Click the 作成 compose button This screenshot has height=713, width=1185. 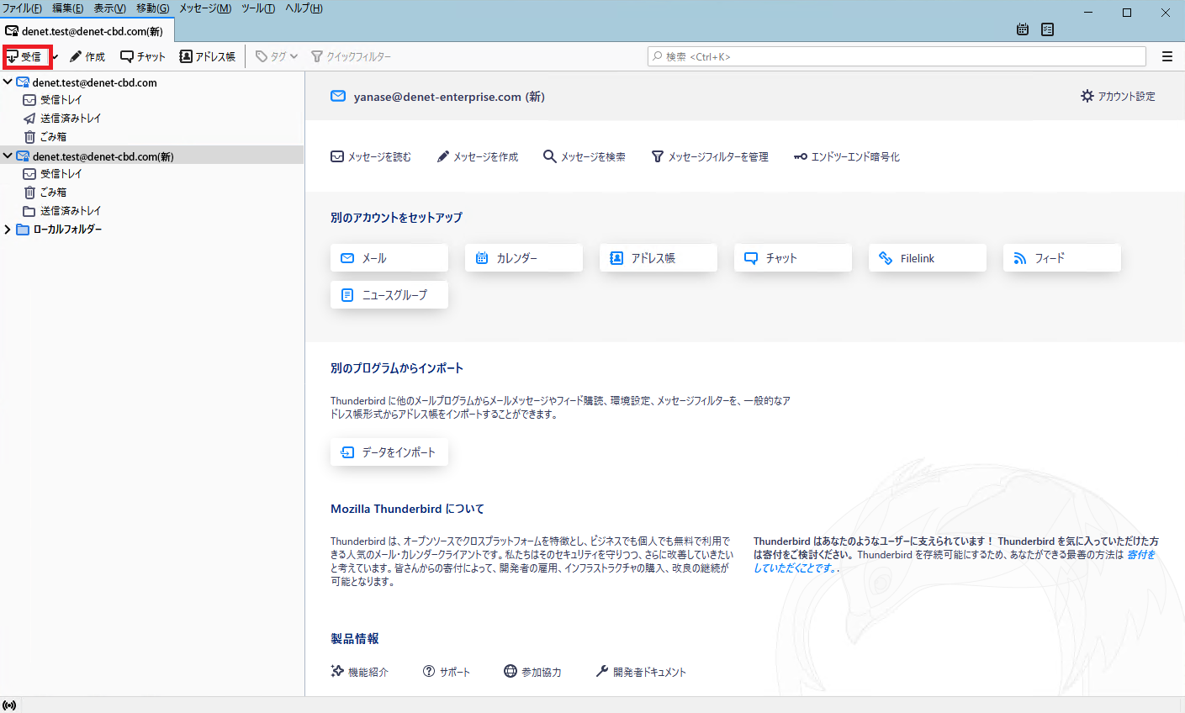[x=87, y=57]
